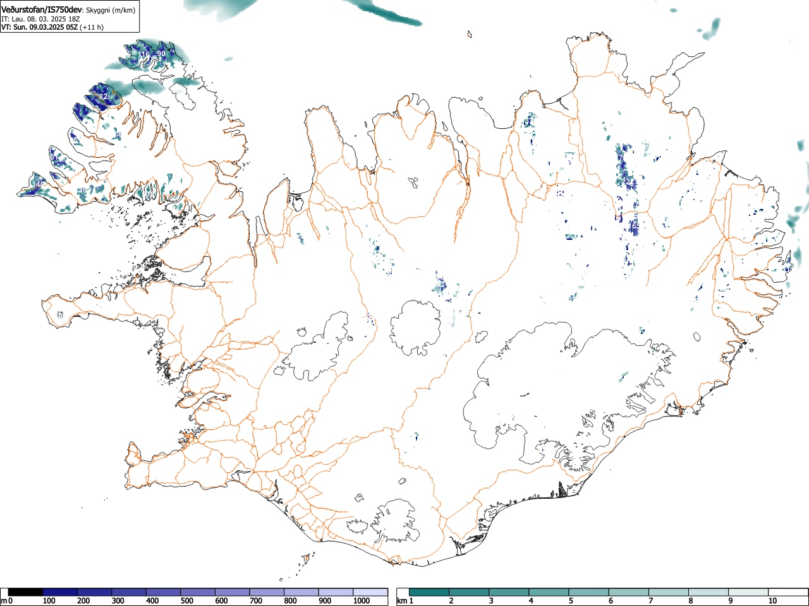Click the 'km' unit label of the kilometer legend
This screenshot has width=809, height=606.
coord(401,601)
